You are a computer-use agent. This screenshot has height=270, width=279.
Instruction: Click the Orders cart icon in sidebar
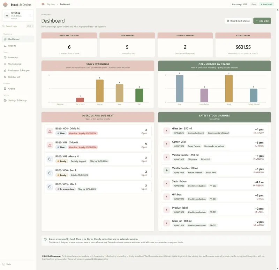tap(5, 89)
